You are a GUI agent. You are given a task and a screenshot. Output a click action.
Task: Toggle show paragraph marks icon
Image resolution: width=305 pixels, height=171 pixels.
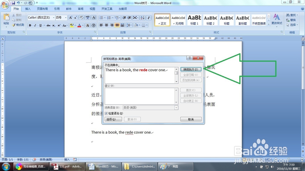tap(149, 18)
